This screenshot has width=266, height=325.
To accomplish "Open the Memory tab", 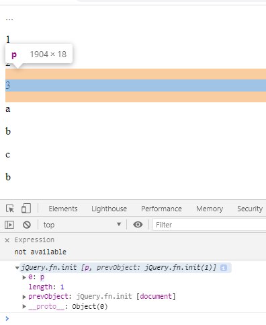I will tap(210, 209).
